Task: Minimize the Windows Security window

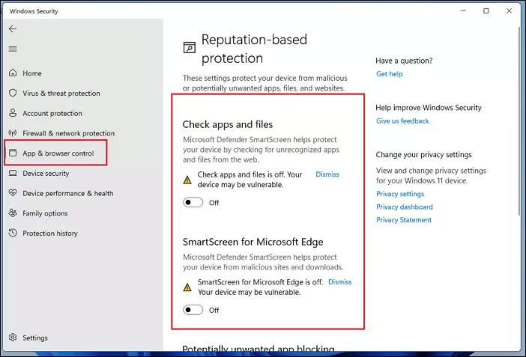Action: click(x=463, y=10)
